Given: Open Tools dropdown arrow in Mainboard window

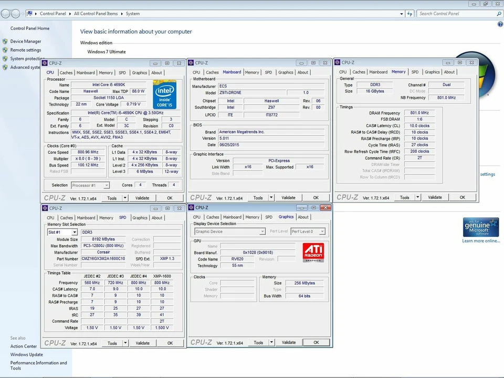Looking at the screenshot, I should click(x=271, y=198).
